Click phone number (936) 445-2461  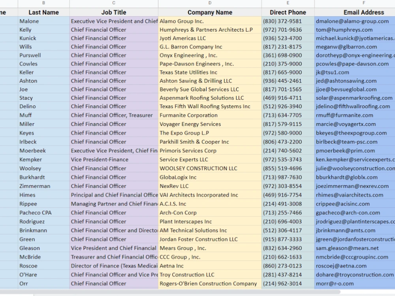[x=288, y=81]
